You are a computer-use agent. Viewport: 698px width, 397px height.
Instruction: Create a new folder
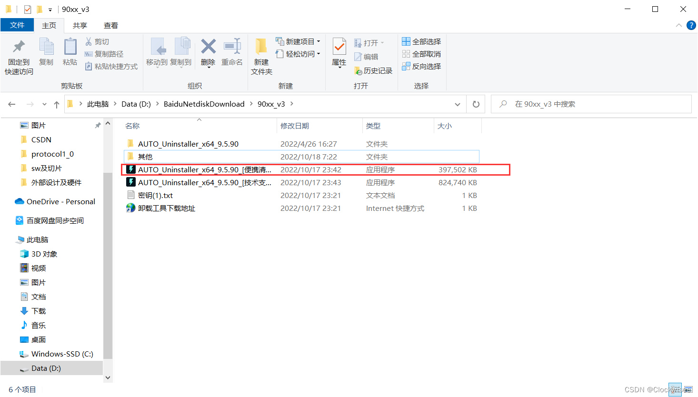click(x=261, y=57)
